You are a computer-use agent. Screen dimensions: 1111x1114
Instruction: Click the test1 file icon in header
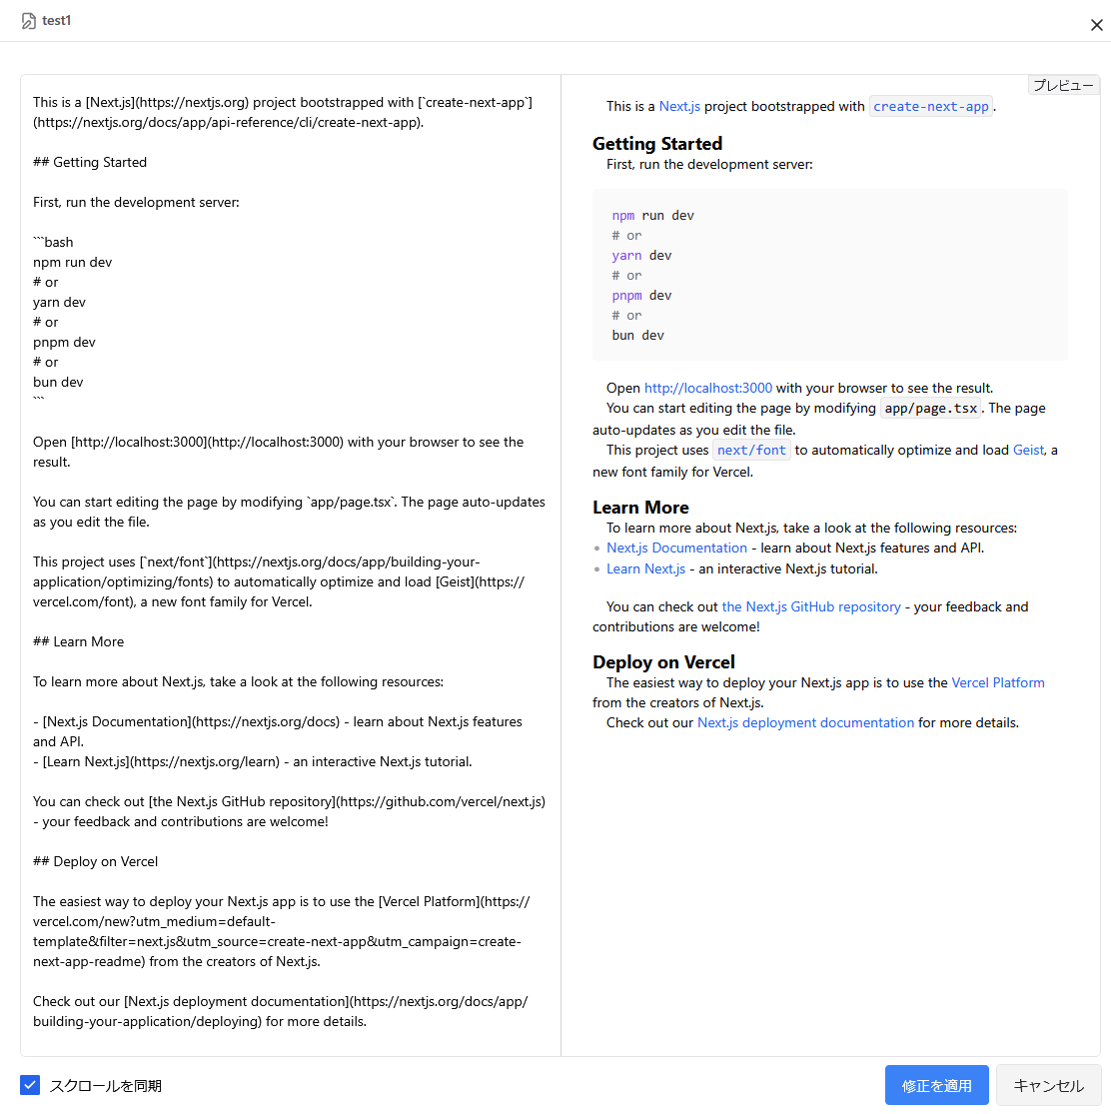click(x=29, y=21)
